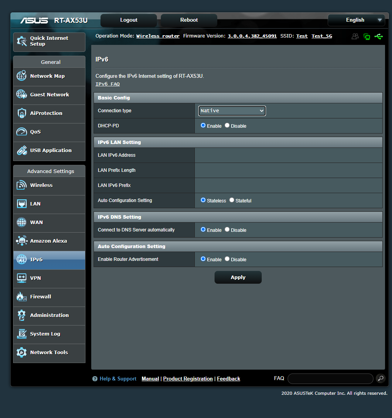Select DHCP-PD Disable radio button
This screenshot has width=392, height=418.
227,125
